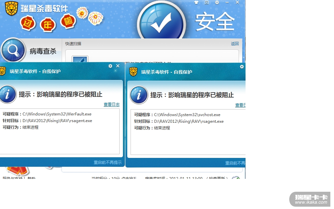The width and height of the screenshot is (334, 209).
Task: Click don't-remind button in svchost alert
Action: click(x=235, y=163)
